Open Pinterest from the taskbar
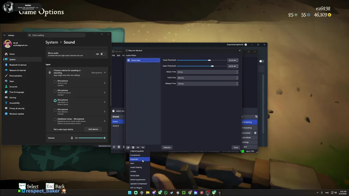 (x=202, y=193)
